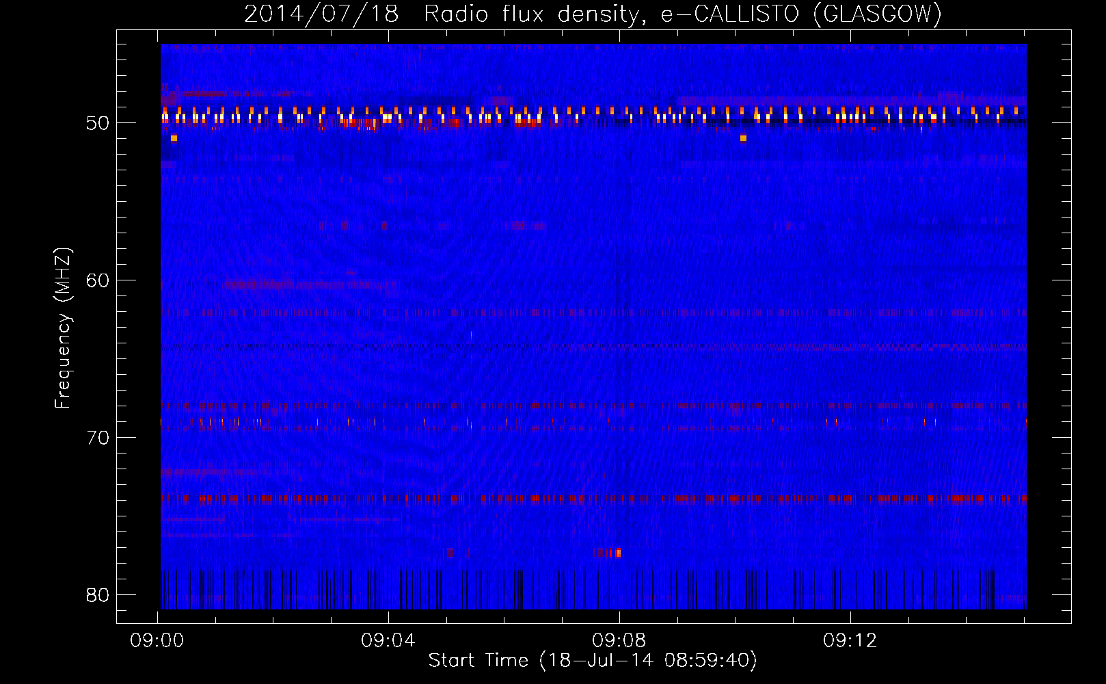1106x684 pixels.
Task: Click the Frequency (MHZ) axis label
Action: pyautogui.click(x=63, y=328)
